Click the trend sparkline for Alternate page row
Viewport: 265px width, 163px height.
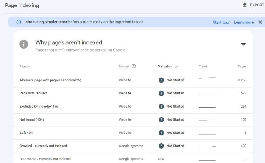[207, 78]
